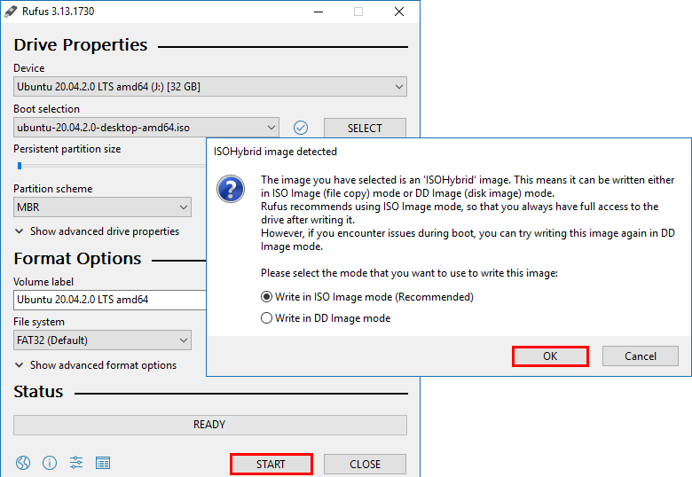This screenshot has width=692, height=477.
Task: Close the Rufus window with X
Action: (399, 12)
